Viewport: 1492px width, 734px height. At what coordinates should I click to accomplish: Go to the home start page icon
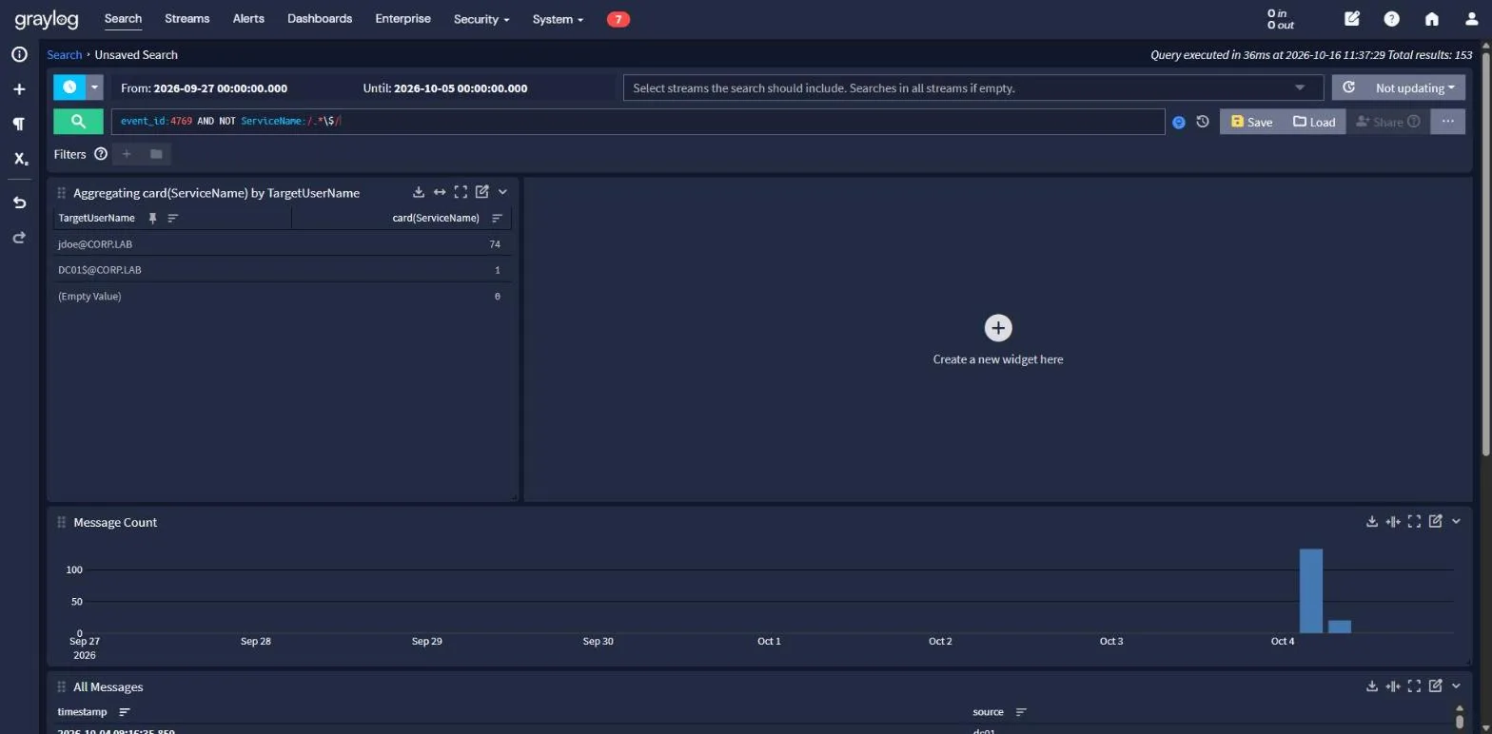click(x=1431, y=19)
